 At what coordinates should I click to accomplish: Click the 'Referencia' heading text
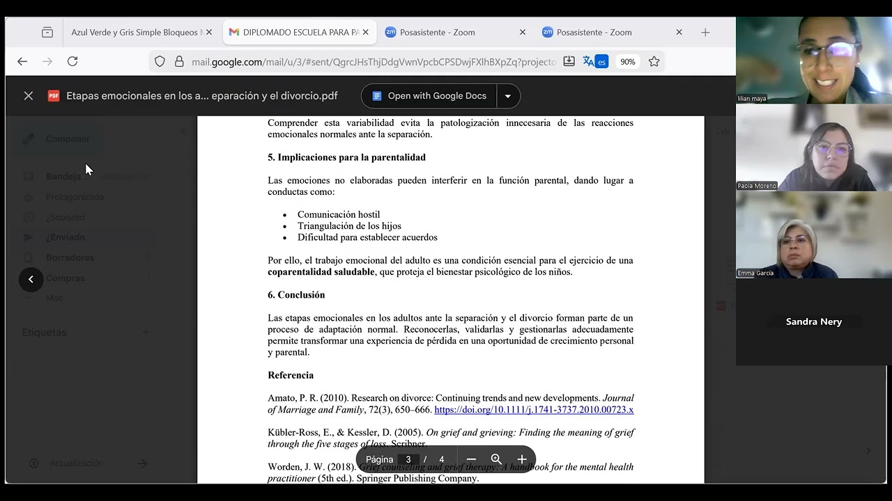[x=291, y=375]
